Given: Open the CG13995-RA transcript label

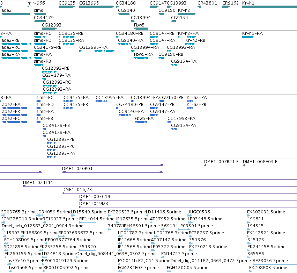Looking at the screenshot, I should point(94,47).
